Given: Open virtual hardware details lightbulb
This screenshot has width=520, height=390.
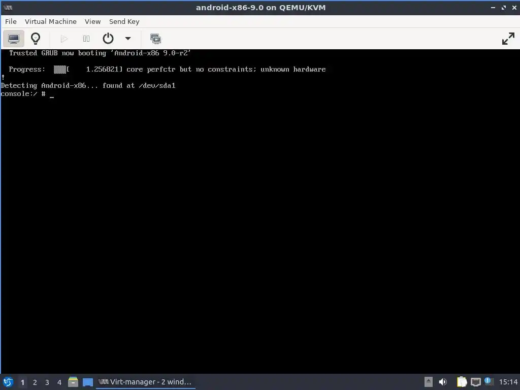Looking at the screenshot, I should [x=36, y=39].
